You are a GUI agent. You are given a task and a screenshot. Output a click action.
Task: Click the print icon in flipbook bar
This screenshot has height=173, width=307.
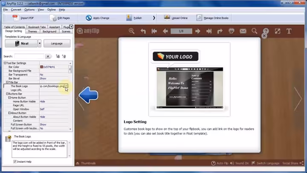pos(232,31)
